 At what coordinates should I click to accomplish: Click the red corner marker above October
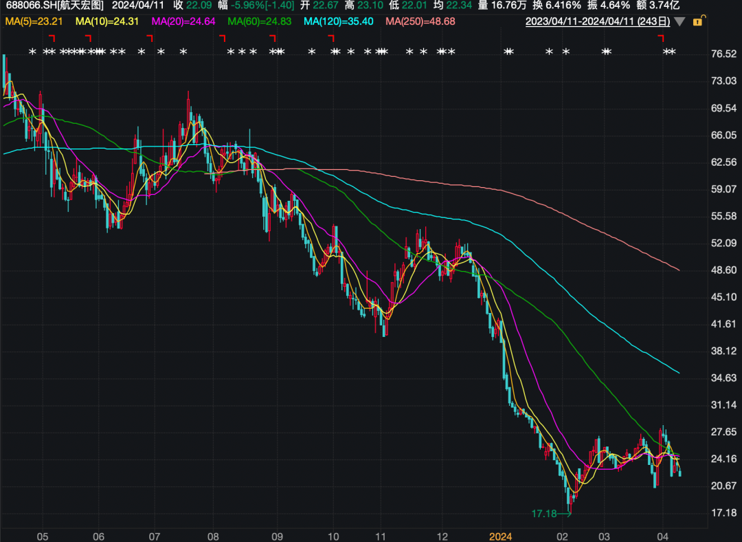(x=331, y=38)
